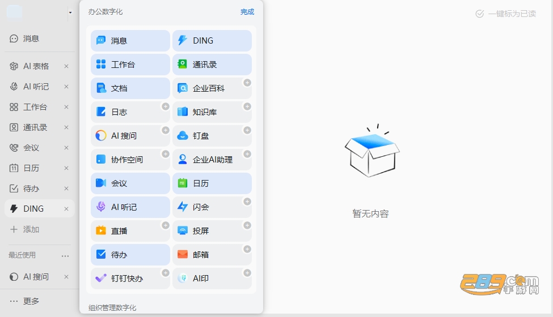Open 工作台 in the left sidebar
The image size is (553, 317).
tap(35, 107)
